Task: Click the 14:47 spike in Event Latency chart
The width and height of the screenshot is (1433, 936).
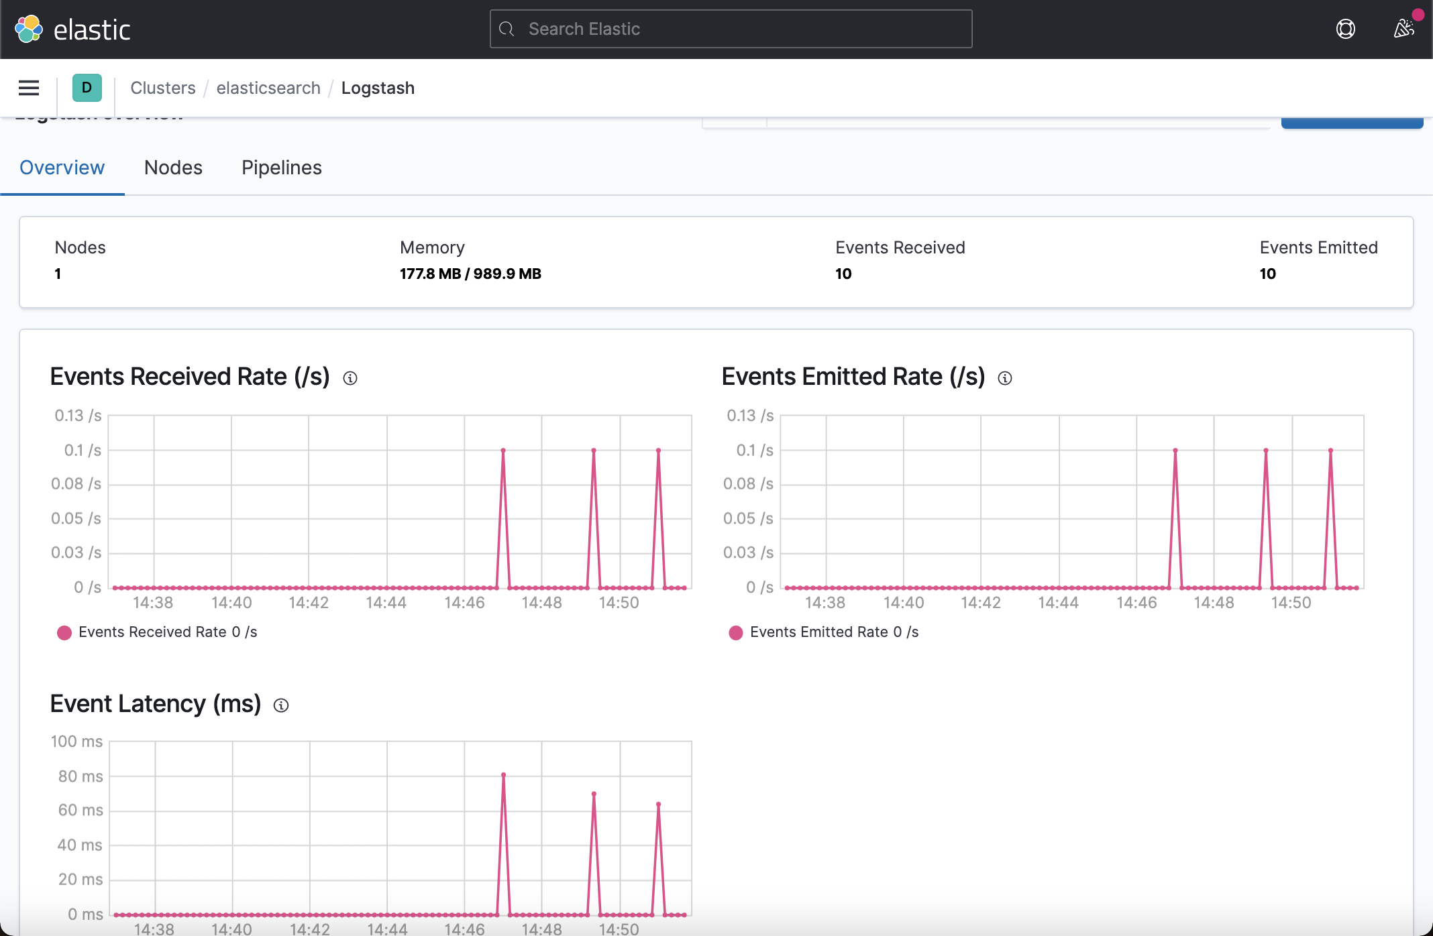Action: click(503, 775)
